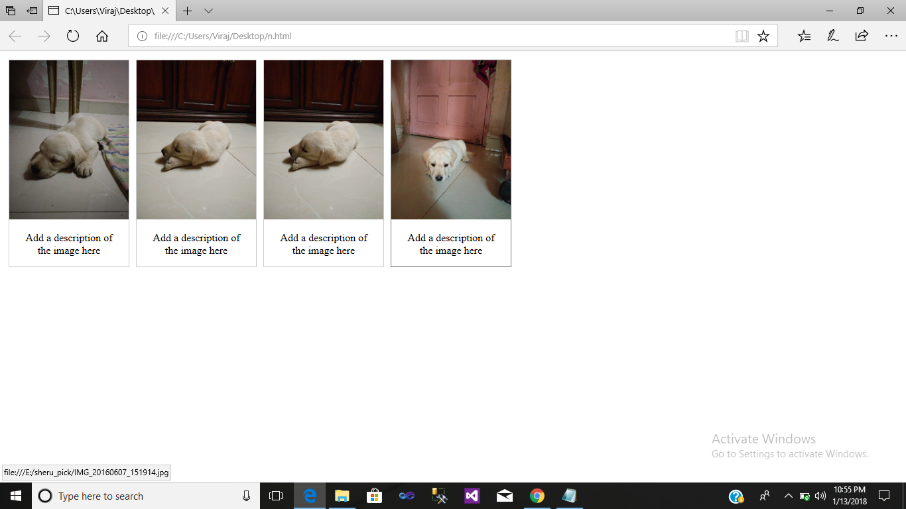Open the Hub favorites list
Screen dimensions: 906x509
pos(804,36)
